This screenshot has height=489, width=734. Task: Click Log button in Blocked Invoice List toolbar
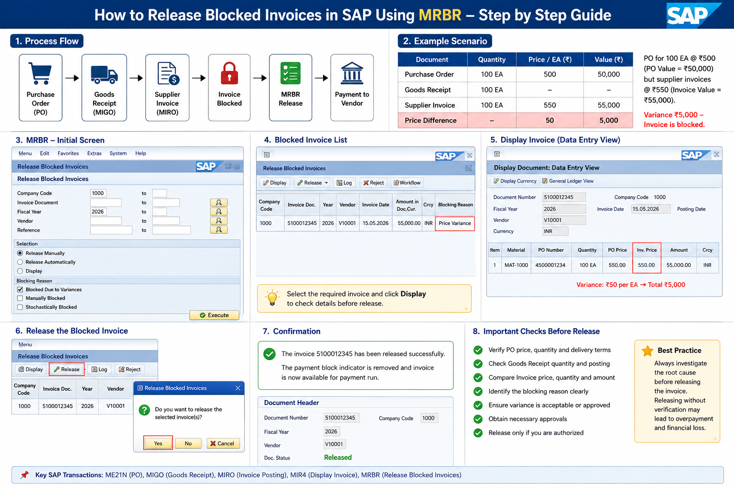point(344,183)
